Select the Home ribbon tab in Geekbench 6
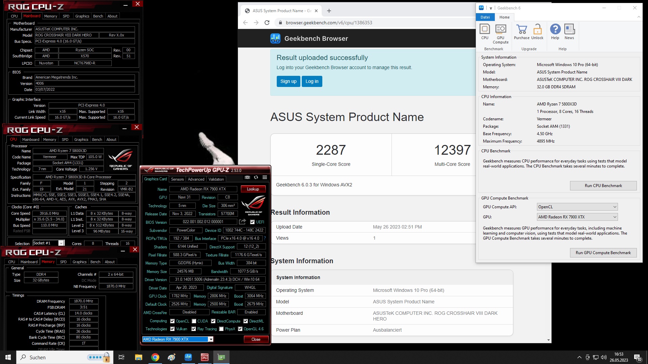 pyautogui.click(x=505, y=17)
